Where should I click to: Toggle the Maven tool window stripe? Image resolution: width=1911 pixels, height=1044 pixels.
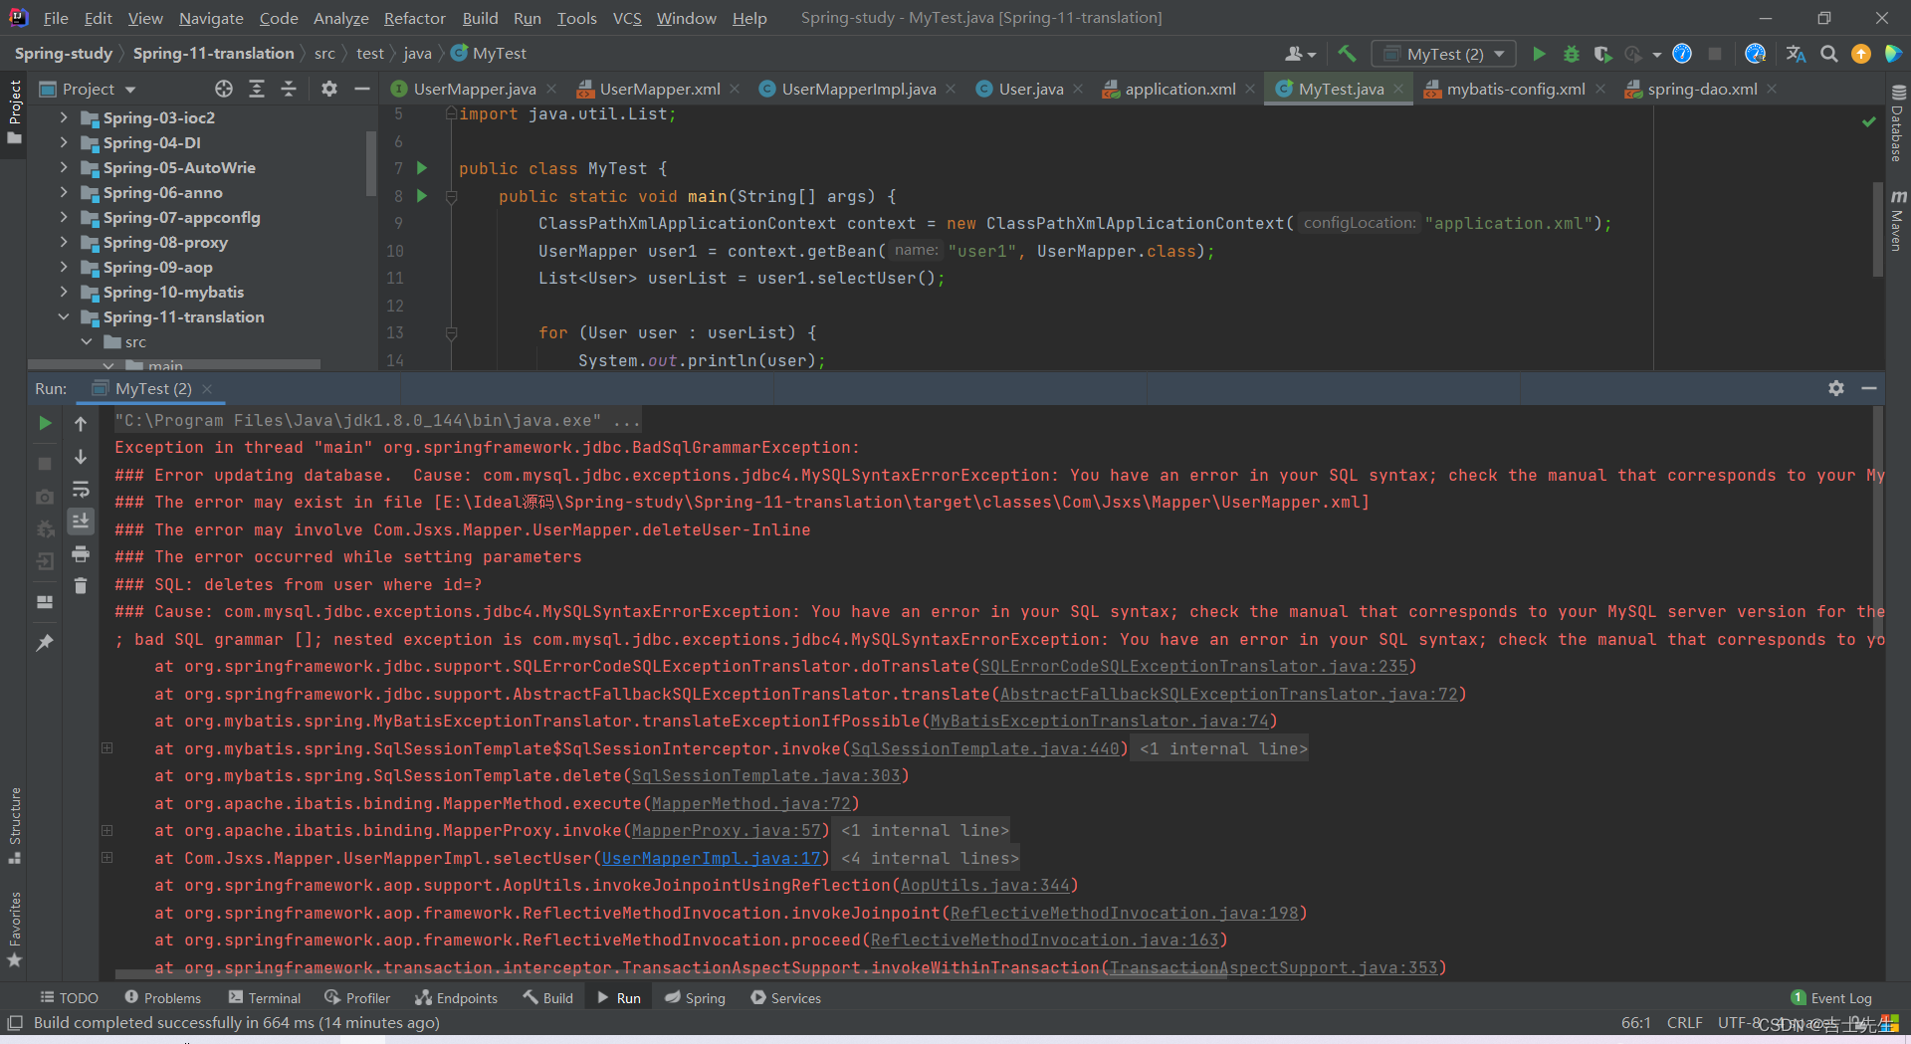pyautogui.click(x=1898, y=220)
